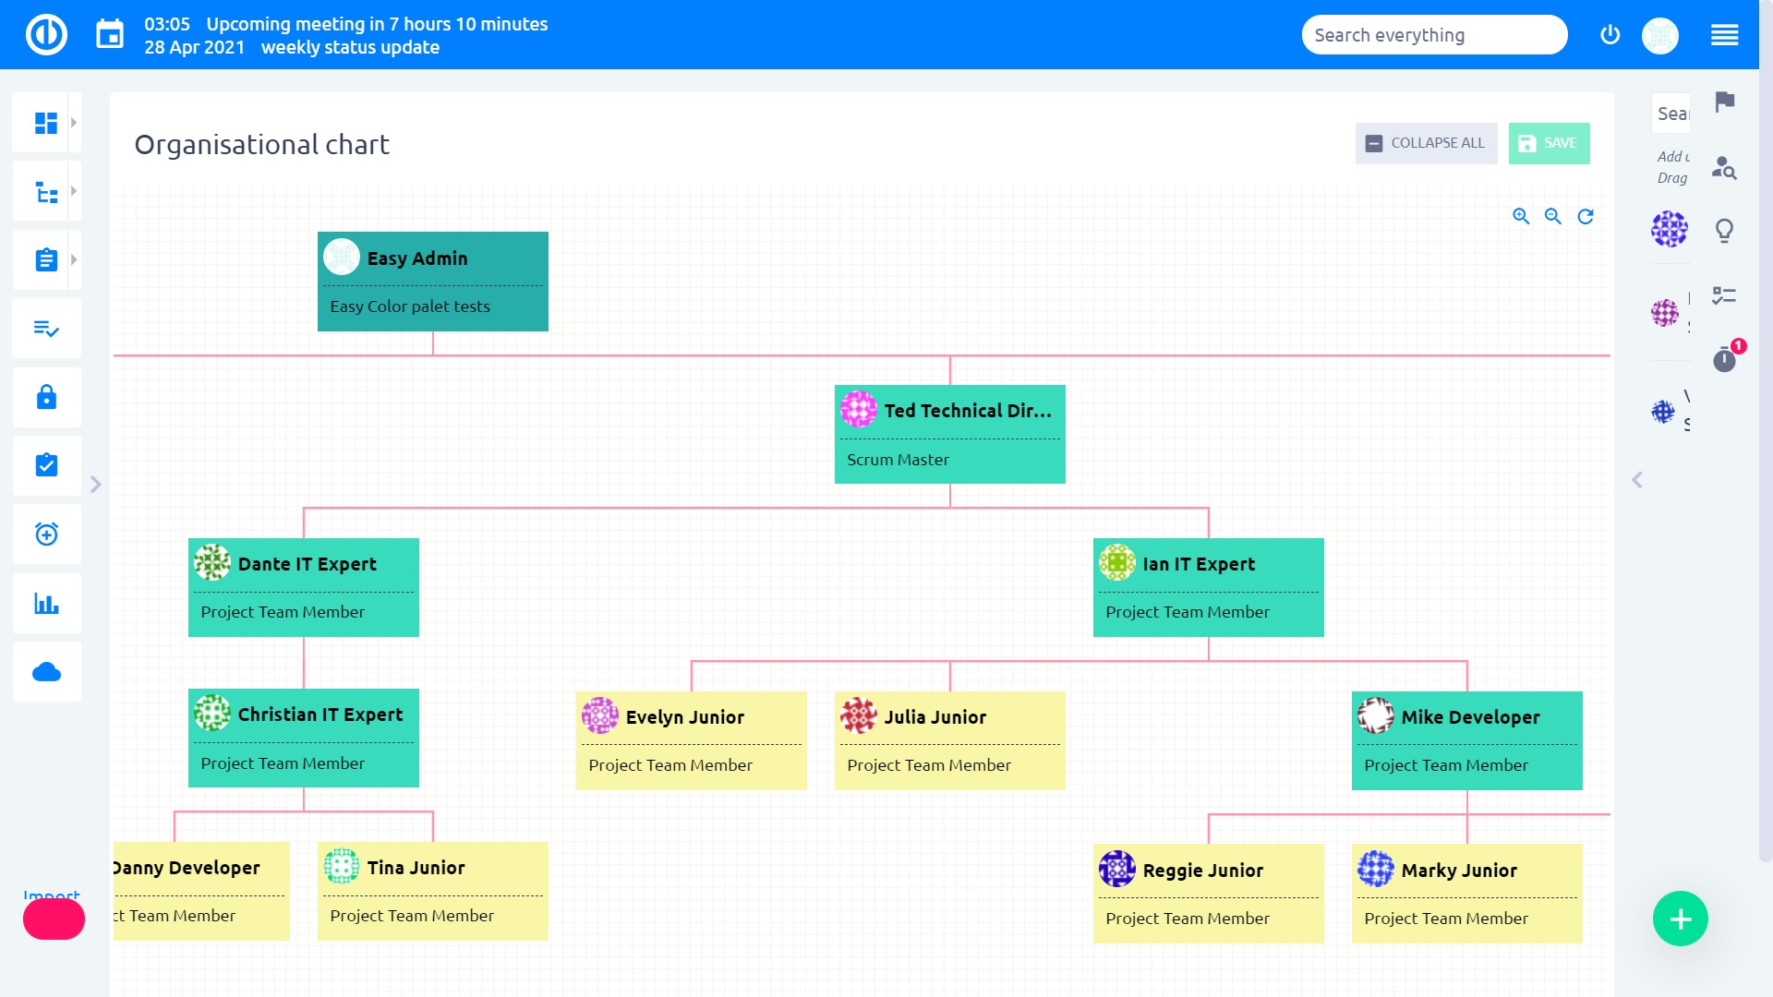The height and width of the screenshot is (997, 1773).
Task: Click the SAVE button
Action: [x=1549, y=143]
